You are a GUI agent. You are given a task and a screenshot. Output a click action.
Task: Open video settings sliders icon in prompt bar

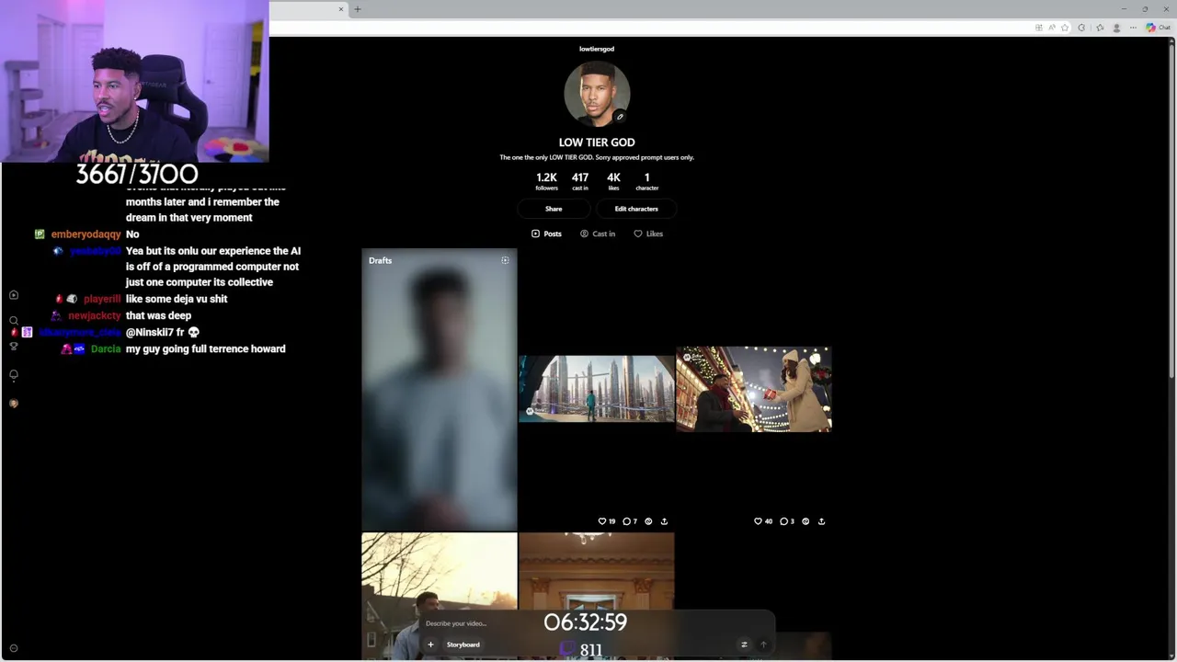pyautogui.click(x=744, y=645)
